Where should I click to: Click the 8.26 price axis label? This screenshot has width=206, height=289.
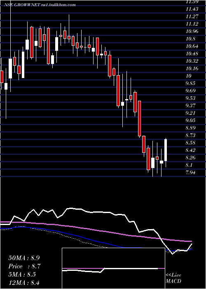[x=190, y=158]
